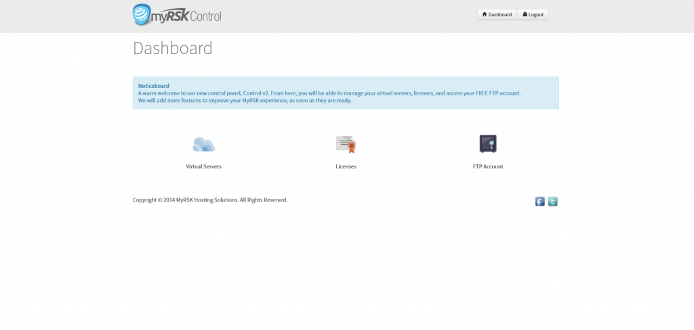Open the Licenses certificate icon

coord(346,145)
